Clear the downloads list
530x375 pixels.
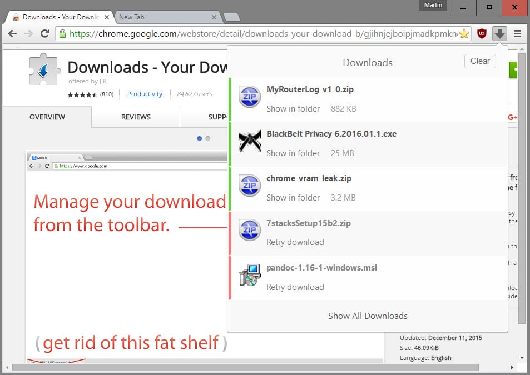pos(479,61)
